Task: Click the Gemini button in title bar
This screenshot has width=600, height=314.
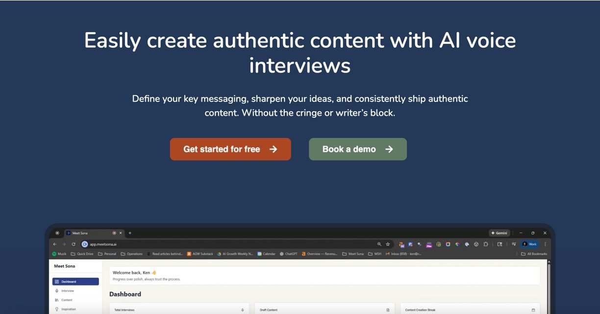Action: 500,233
